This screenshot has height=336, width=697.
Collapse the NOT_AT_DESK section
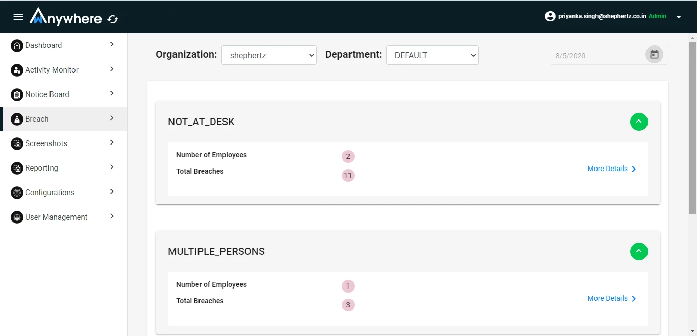(639, 122)
